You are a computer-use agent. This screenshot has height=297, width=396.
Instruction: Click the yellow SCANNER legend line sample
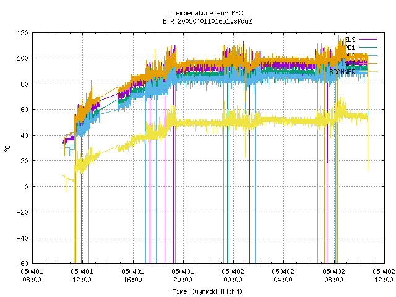pos(369,72)
